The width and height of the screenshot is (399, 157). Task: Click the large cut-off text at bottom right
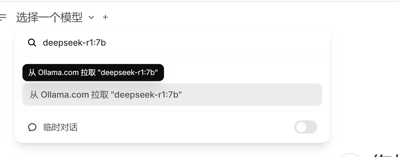coord(385,155)
